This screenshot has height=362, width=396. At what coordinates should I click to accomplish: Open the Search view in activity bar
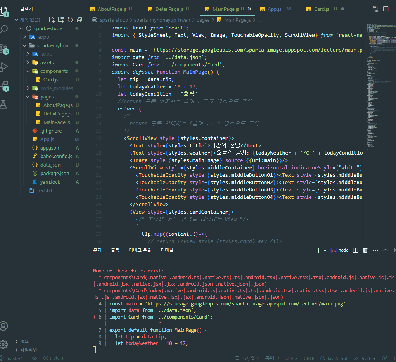point(3,29)
